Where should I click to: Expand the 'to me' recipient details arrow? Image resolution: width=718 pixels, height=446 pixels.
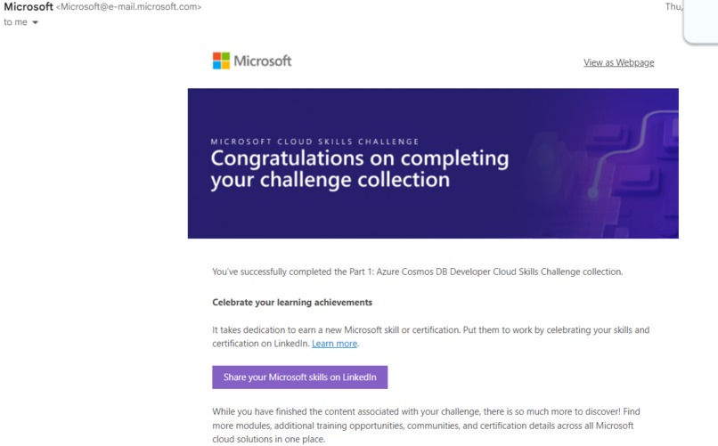pyautogui.click(x=36, y=22)
